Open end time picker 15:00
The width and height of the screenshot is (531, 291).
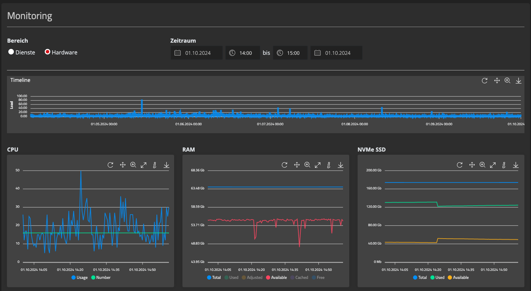pos(290,53)
